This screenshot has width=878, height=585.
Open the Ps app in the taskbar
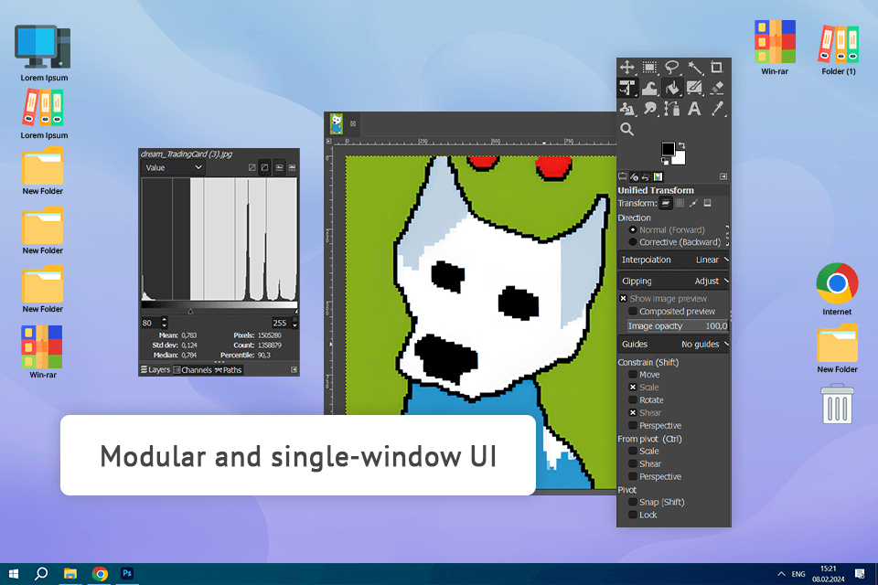[x=127, y=574]
